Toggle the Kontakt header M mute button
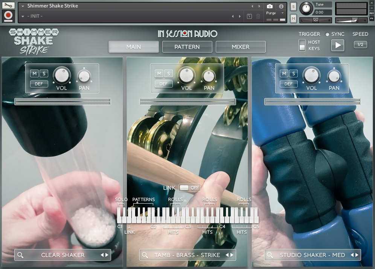The height and width of the screenshot is (269, 375). point(293,18)
